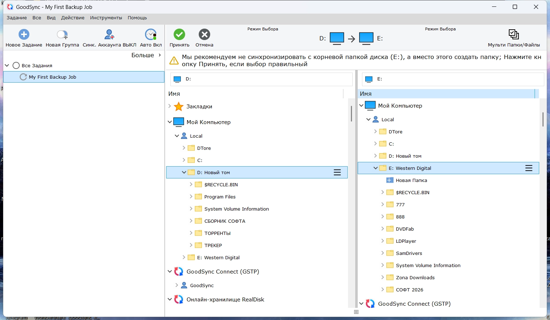Expand the Закладки node

170,106
